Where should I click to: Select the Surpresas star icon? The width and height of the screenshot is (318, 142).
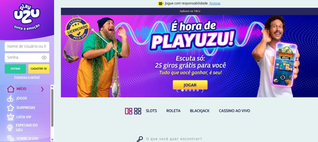coord(11,108)
